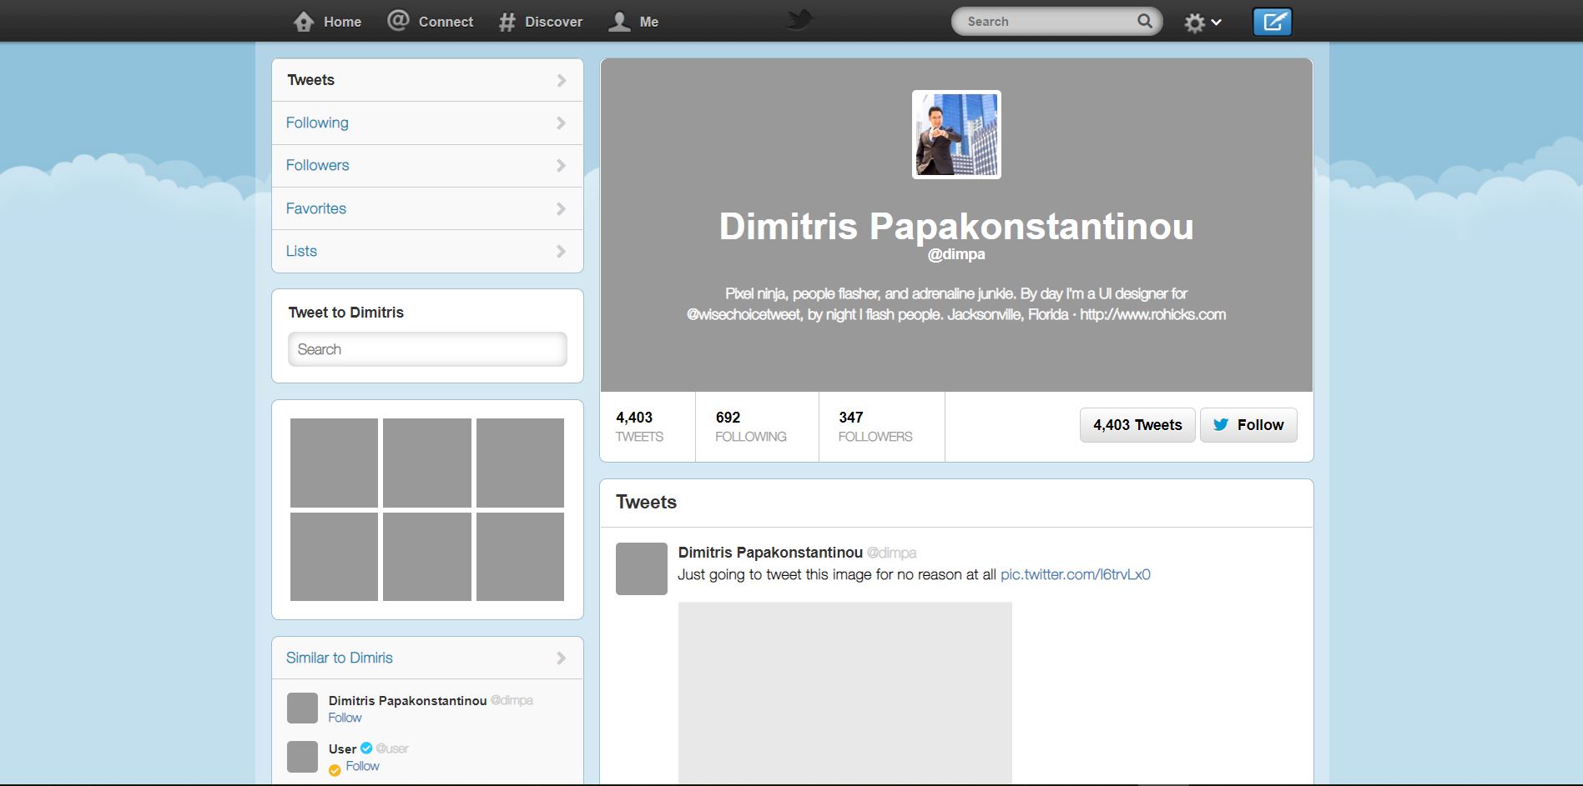The image size is (1583, 786).
Task: Click the Me person icon
Action: click(619, 22)
